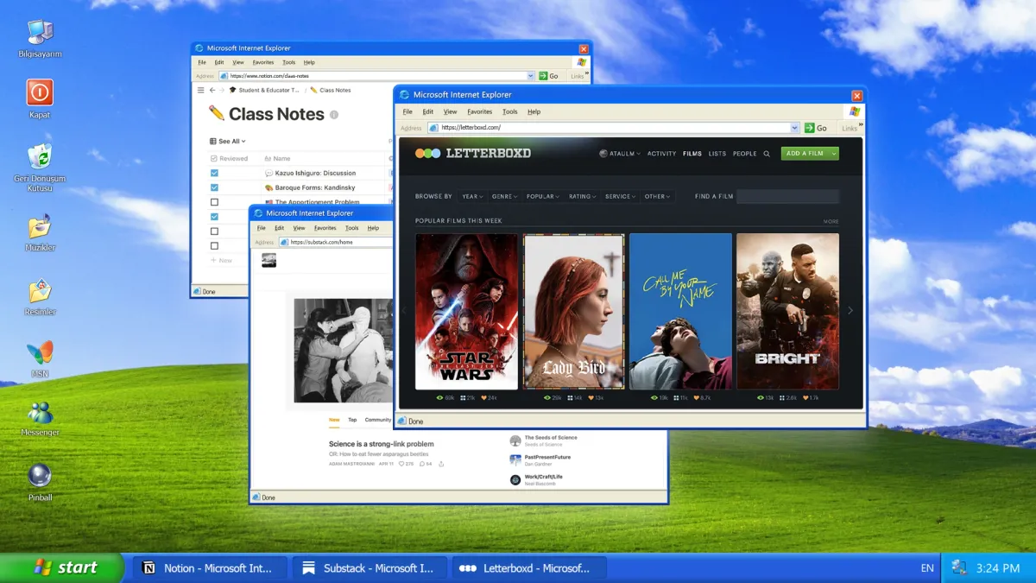Click the + New row in Notion table
1036x583 pixels.
click(x=221, y=260)
